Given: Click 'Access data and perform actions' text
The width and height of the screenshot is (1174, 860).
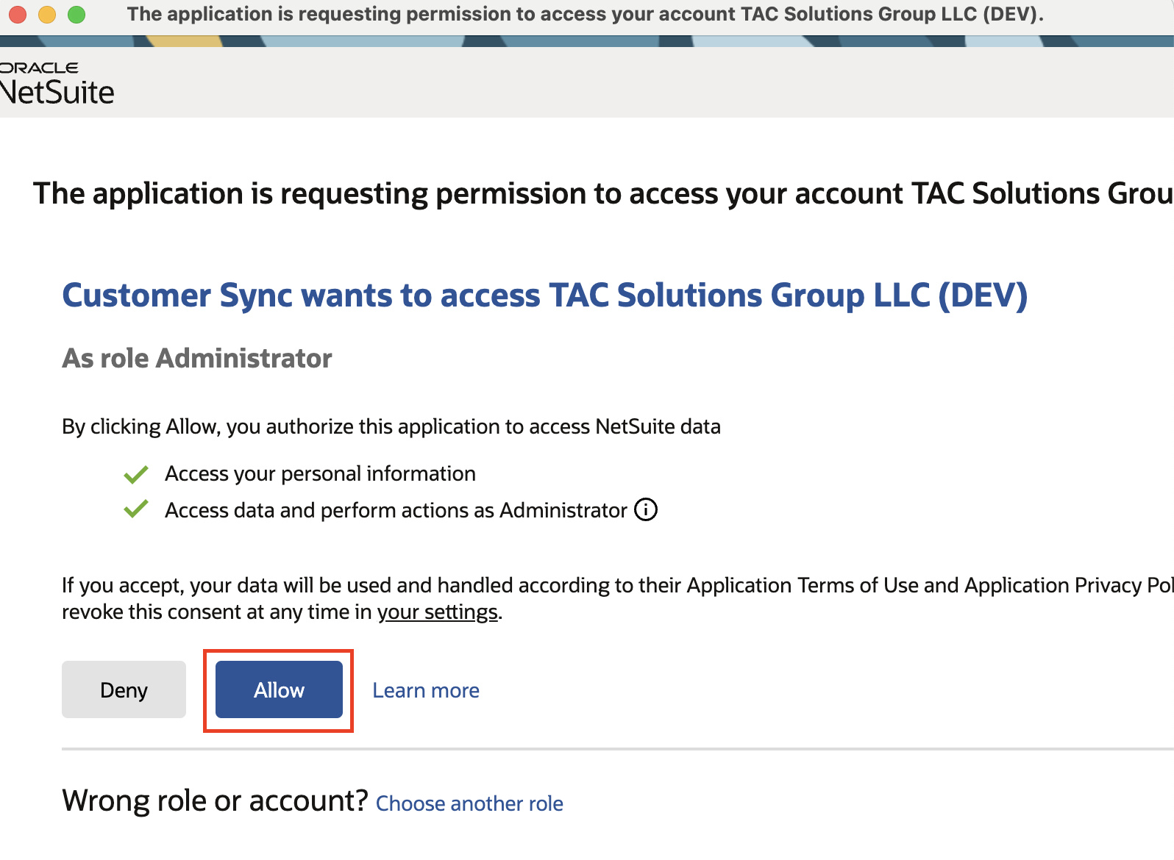Looking at the screenshot, I should coord(396,510).
